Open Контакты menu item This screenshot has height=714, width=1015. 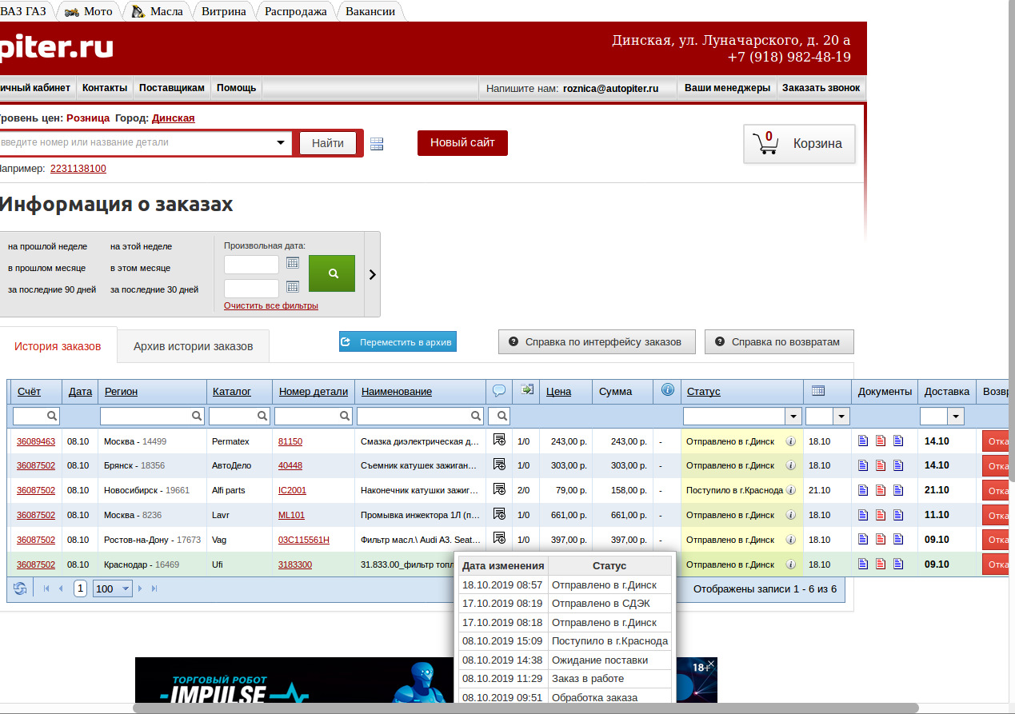point(105,88)
